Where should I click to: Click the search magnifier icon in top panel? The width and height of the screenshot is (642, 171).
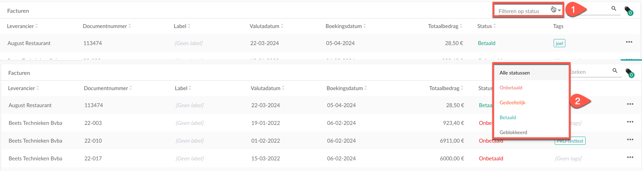(x=614, y=9)
